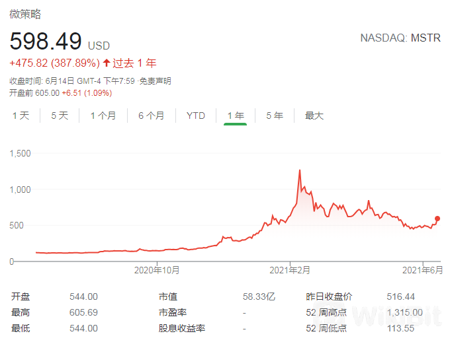452x344 pixels.
Task: Click the 昨日收盘价 value 516.44
Action: [400, 296]
